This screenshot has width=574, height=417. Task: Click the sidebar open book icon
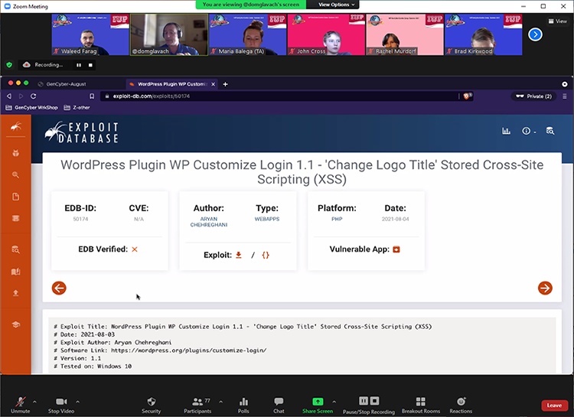click(16, 272)
